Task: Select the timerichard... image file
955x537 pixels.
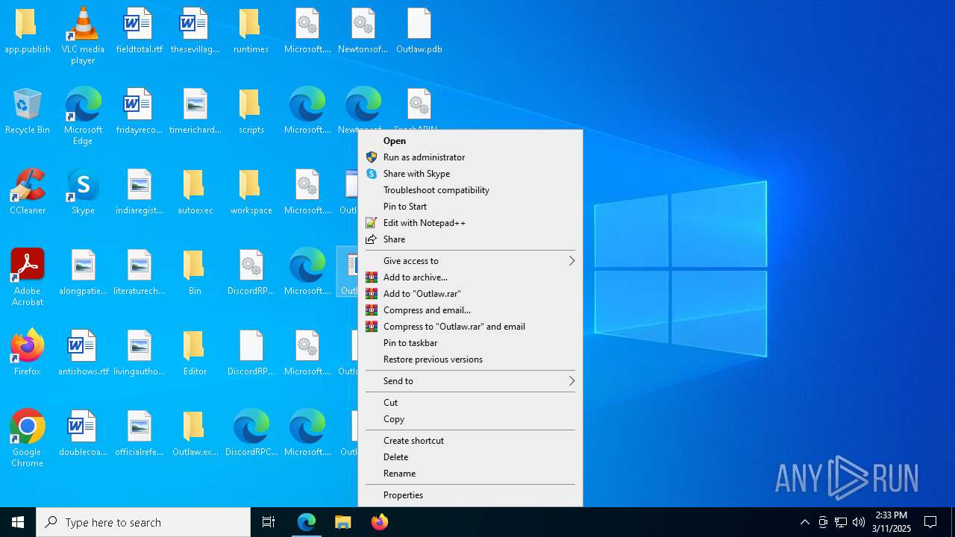Action: (x=195, y=104)
